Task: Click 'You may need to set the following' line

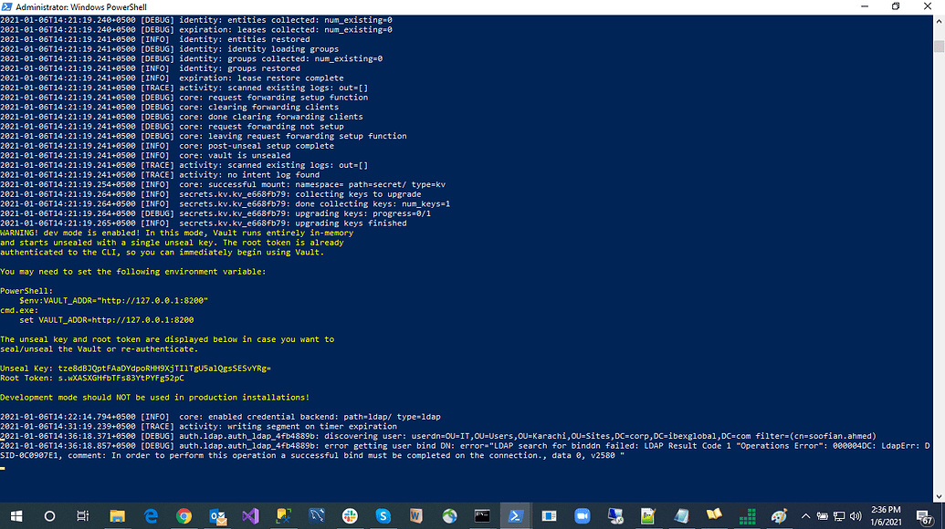Action: [132, 272]
